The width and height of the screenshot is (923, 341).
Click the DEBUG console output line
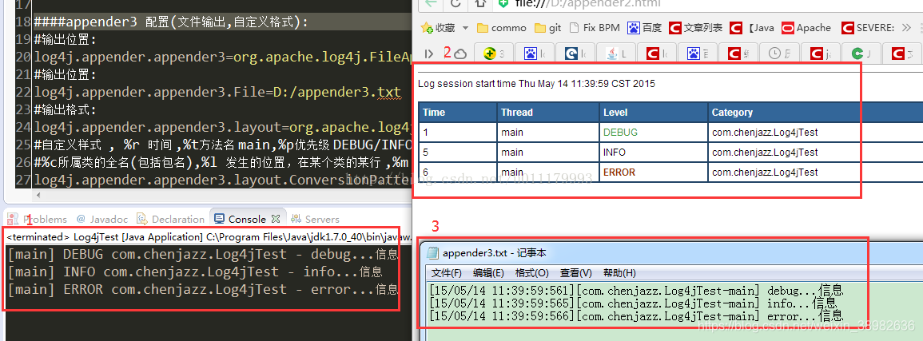202,255
